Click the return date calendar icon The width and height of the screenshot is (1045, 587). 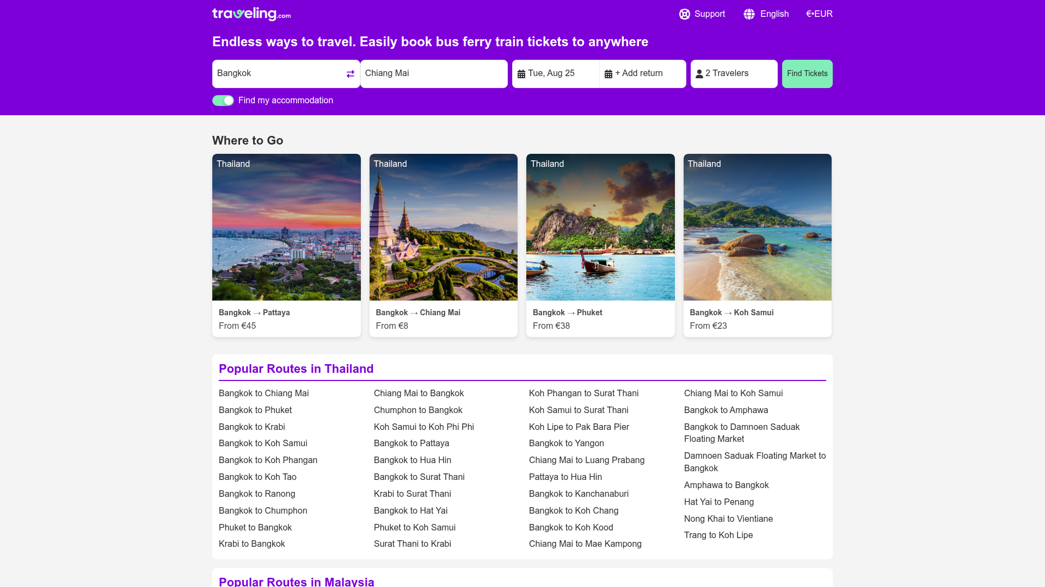pos(608,74)
